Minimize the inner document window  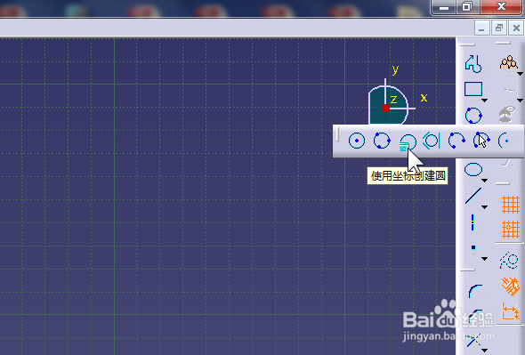click(x=481, y=28)
